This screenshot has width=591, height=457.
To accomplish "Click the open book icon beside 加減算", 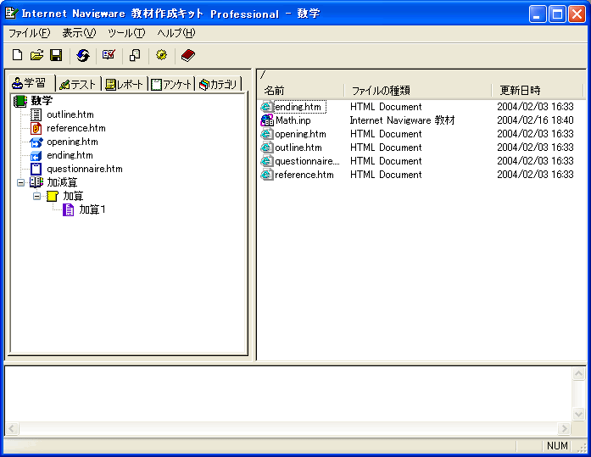I will pyautogui.click(x=36, y=182).
